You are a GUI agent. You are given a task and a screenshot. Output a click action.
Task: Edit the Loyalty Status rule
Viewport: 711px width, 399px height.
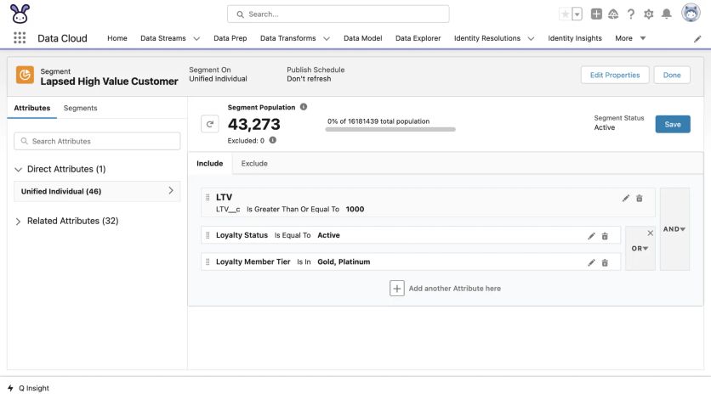tap(591, 236)
